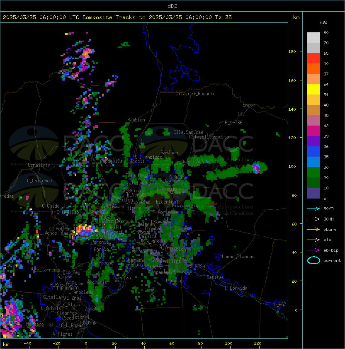Viewport: 345px width, 349px height.
Task: Click the pink bip arrow in the legend
Action: (313, 240)
